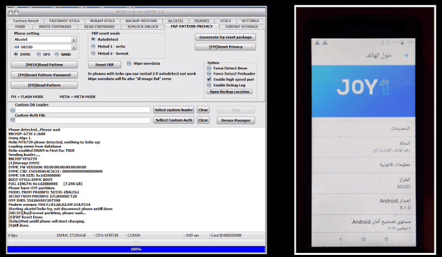Screen dimensions: 442x257
Task: Toggle Enable Debug Log option
Action: coord(209,85)
